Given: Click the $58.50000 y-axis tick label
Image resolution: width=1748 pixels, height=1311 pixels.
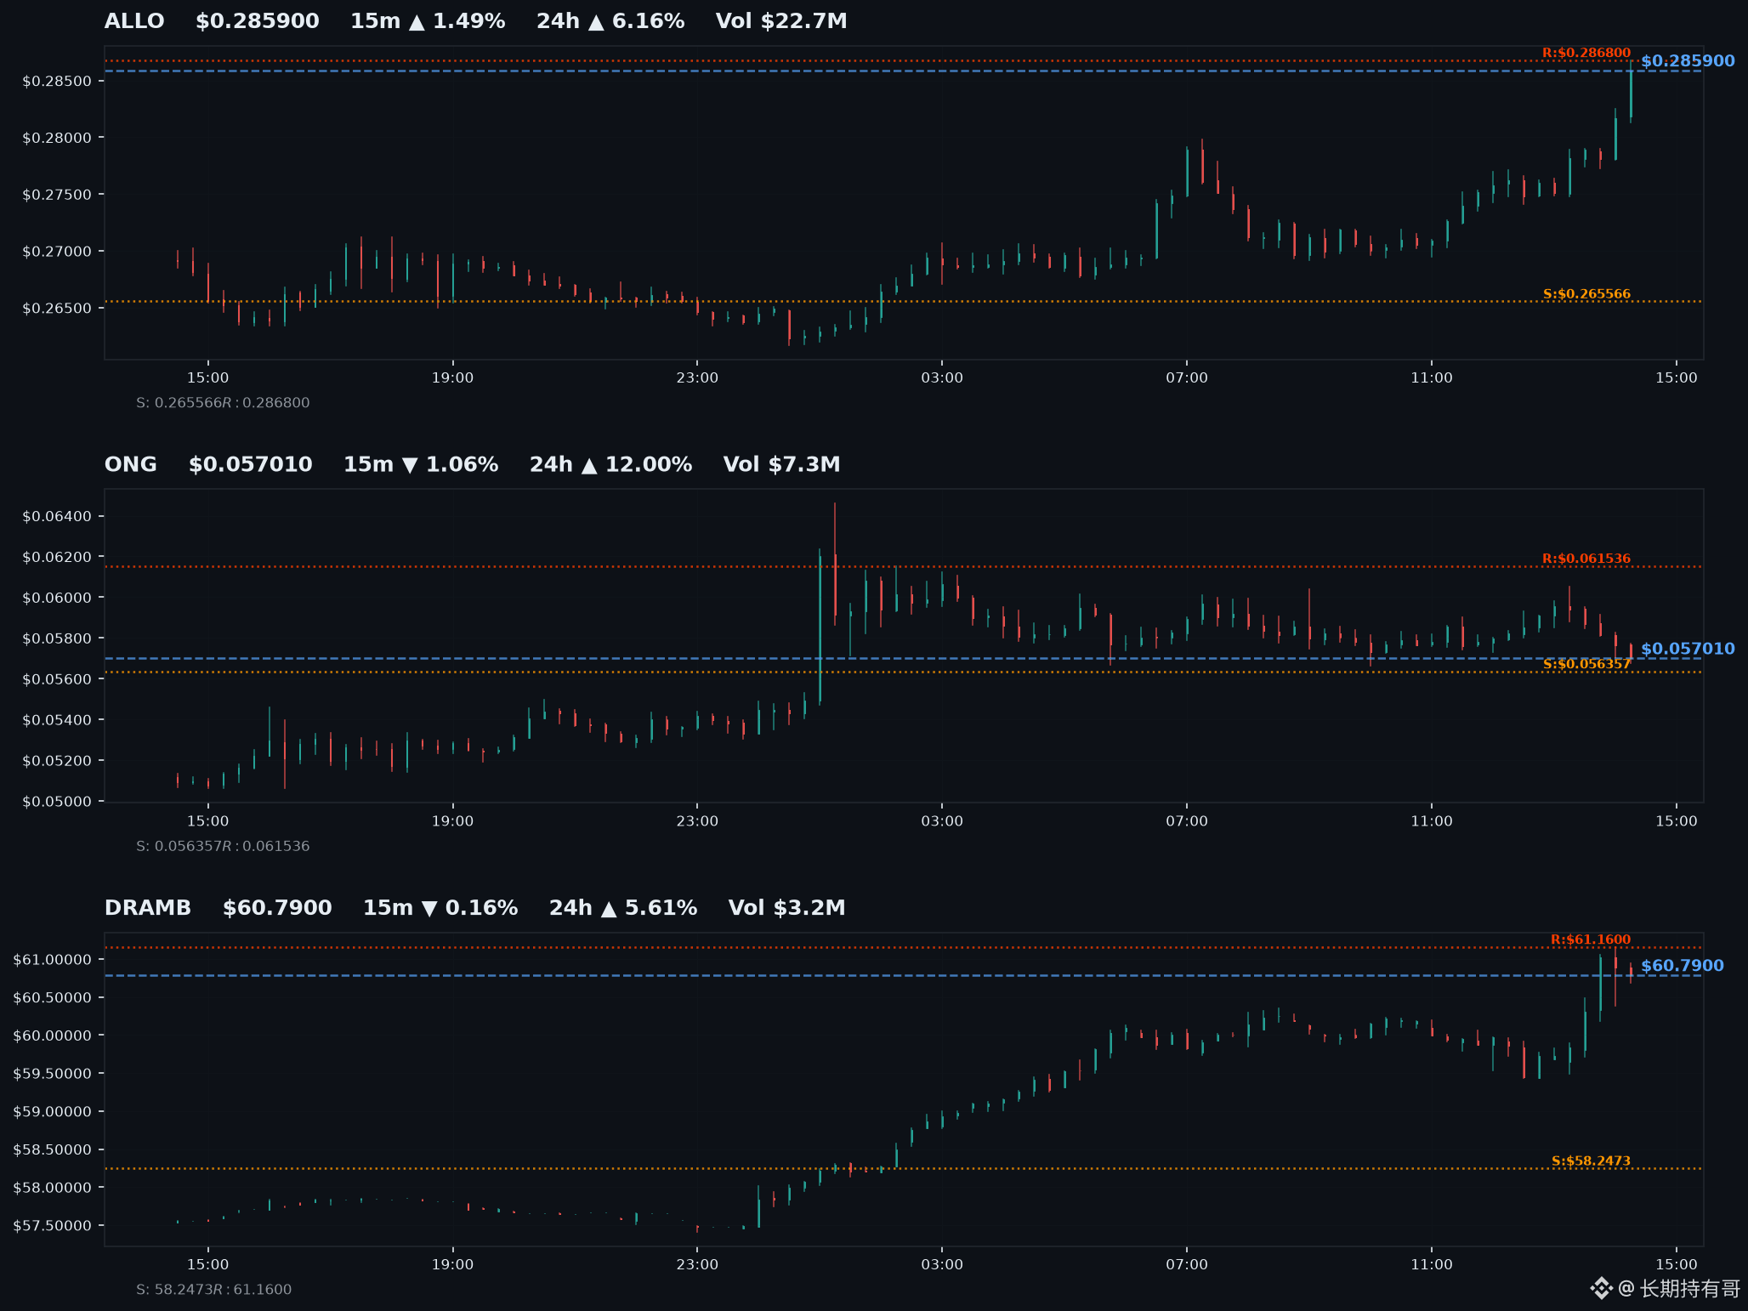Looking at the screenshot, I should (x=53, y=1150).
